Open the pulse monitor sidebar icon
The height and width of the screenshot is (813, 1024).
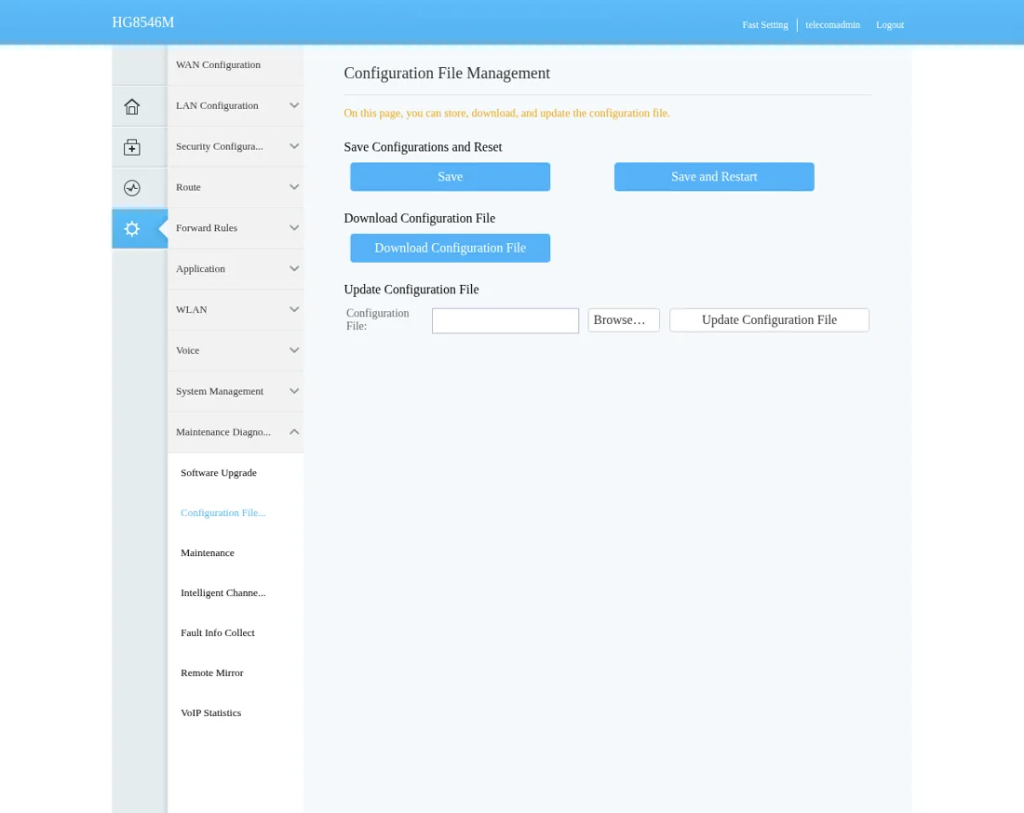click(x=132, y=188)
